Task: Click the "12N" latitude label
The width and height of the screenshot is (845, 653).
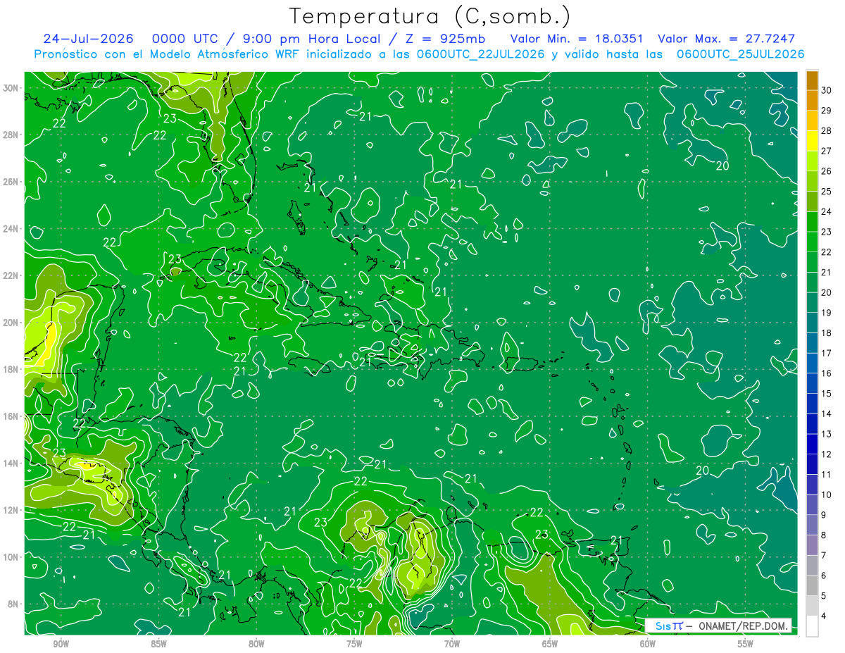Action: click(11, 510)
